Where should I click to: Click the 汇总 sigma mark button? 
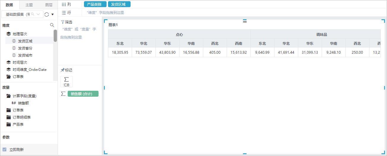66,81
